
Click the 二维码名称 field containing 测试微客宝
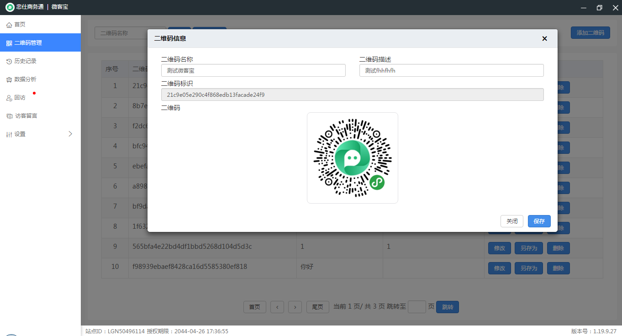(253, 70)
